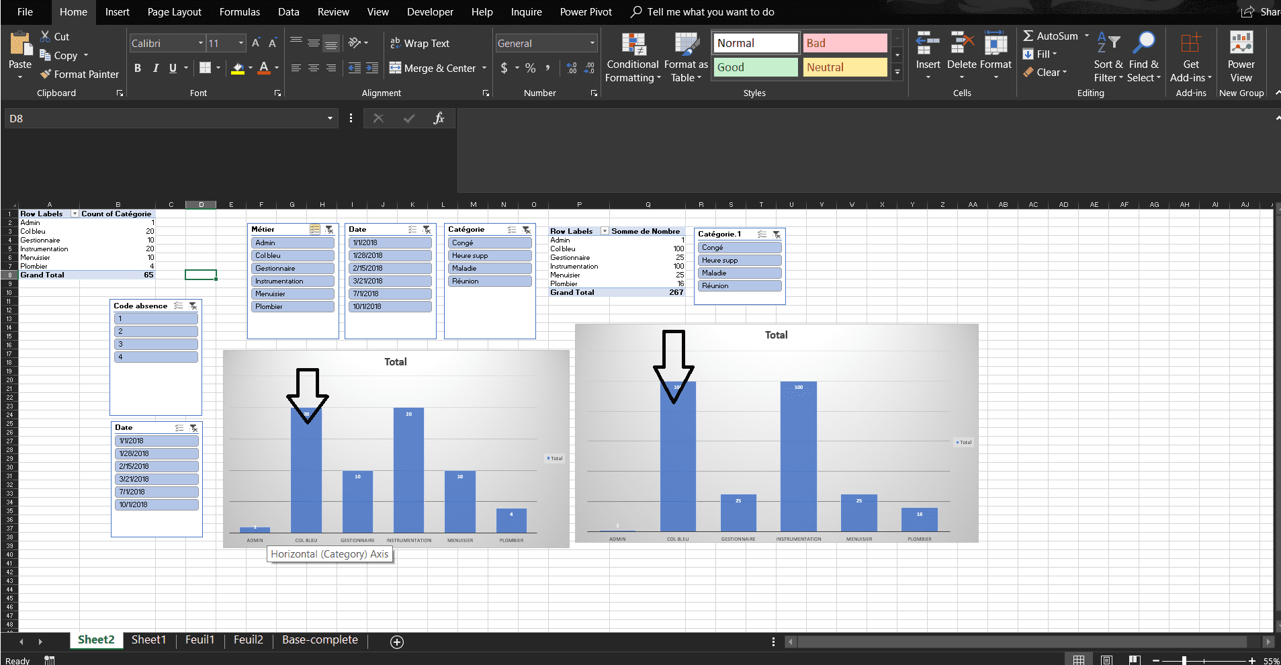Open the Base-complete sheet tab
Image resolution: width=1281 pixels, height=665 pixels.
pos(320,640)
